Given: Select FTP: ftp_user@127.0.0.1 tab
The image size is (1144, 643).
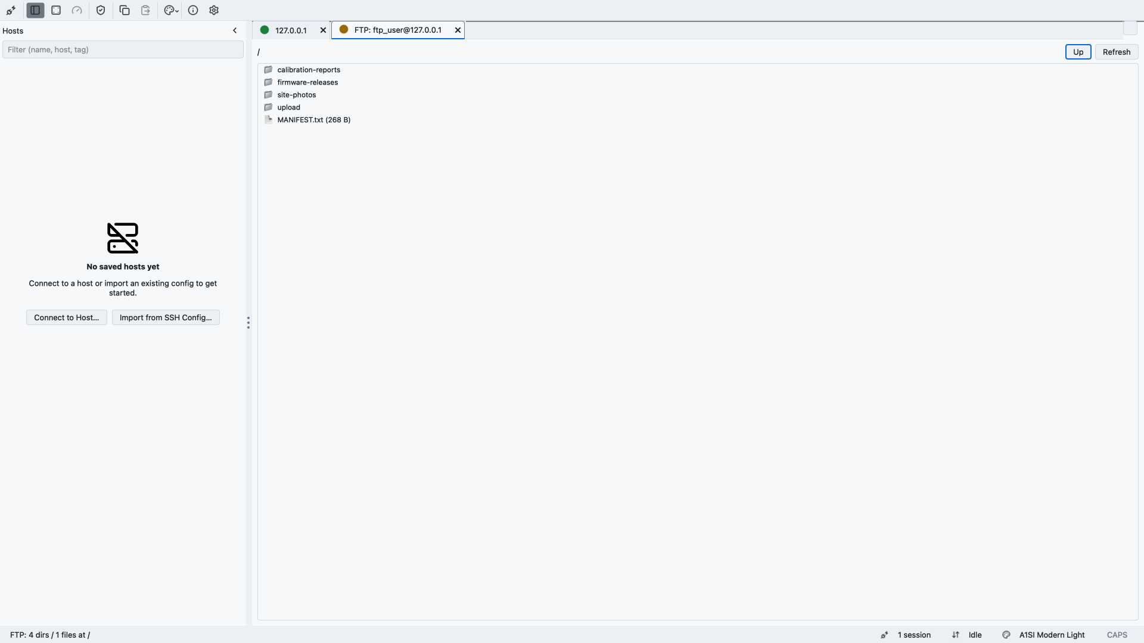Looking at the screenshot, I should pos(397,30).
